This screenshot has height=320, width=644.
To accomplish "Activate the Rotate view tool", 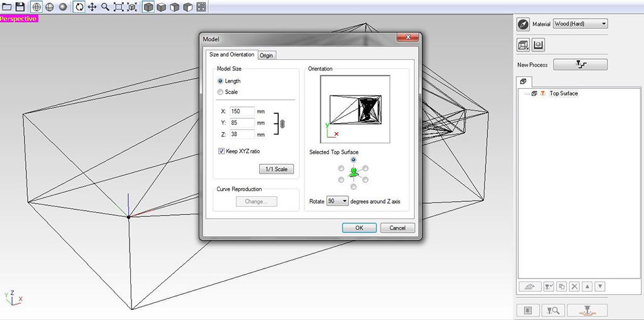I will [x=79, y=7].
